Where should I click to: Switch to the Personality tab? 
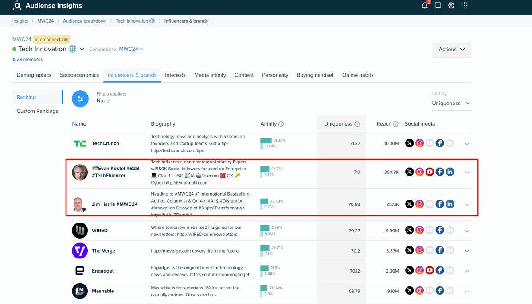(275, 75)
